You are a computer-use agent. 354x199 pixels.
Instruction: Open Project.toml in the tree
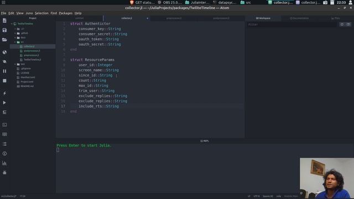27,82
